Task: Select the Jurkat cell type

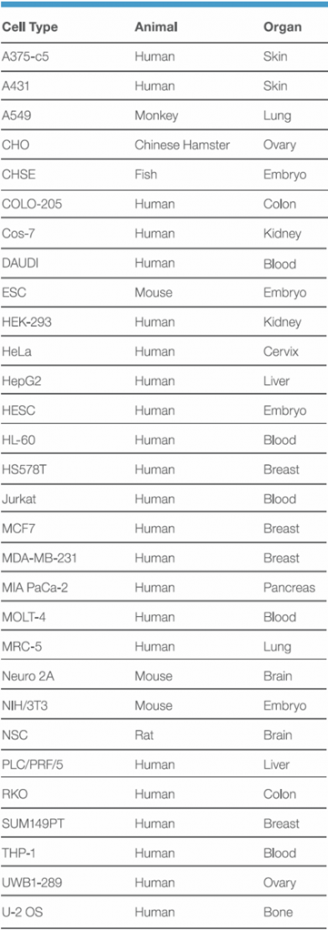Action: [x=20, y=499]
